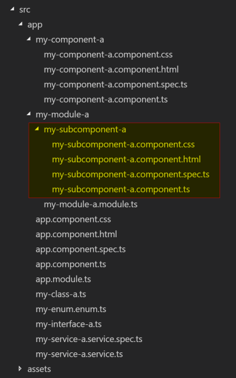The image size is (236, 378).
Task: Open my-subcomponent-a.component.spec.ts
Action: (131, 174)
